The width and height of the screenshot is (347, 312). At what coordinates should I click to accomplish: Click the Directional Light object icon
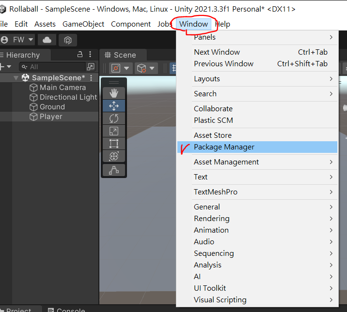point(33,97)
